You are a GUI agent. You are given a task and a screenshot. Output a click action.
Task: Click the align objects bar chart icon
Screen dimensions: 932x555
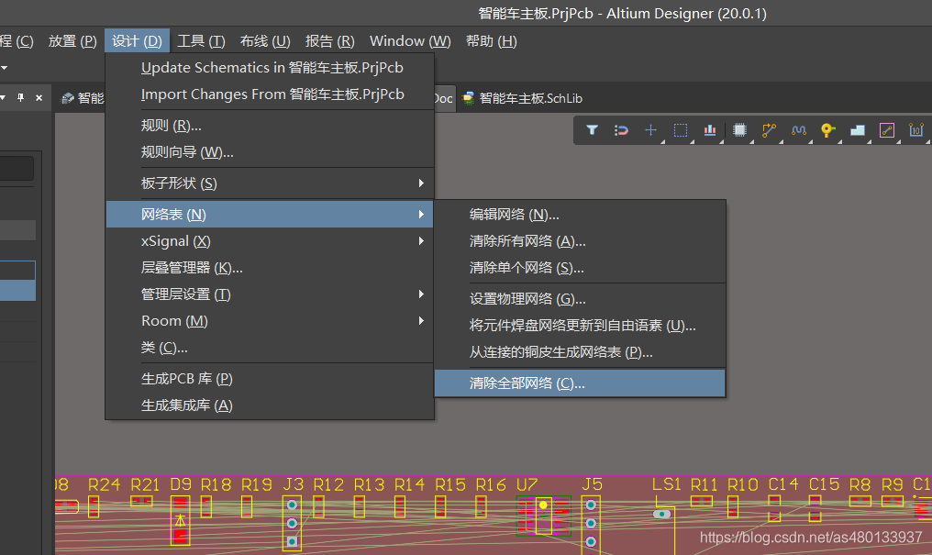point(710,130)
